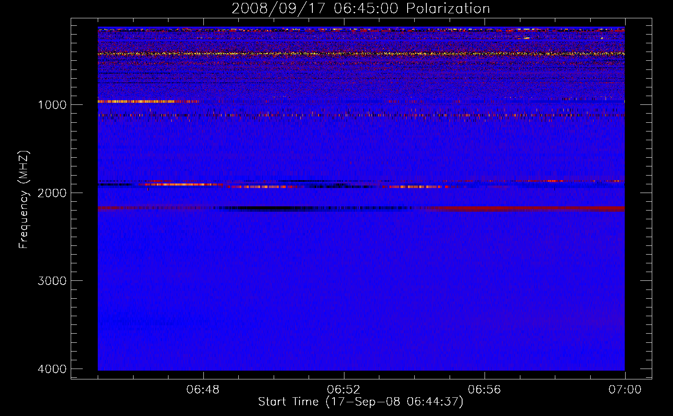Click the 06:52 time tick label
The height and width of the screenshot is (416, 673).
pos(344,390)
